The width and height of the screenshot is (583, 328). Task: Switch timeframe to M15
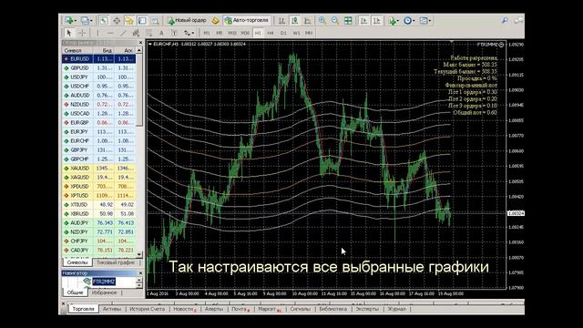232,33
